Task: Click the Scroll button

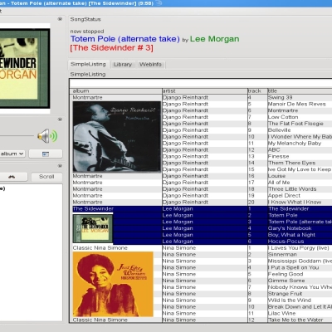Action: point(46,177)
